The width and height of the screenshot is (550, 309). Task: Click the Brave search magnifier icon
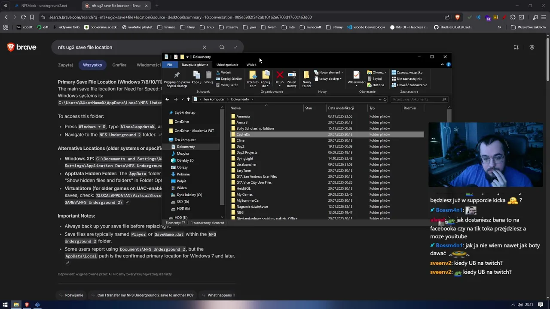[x=222, y=47]
